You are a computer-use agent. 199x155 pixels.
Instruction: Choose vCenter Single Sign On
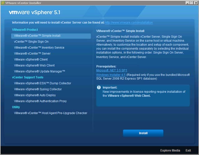(x=31, y=42)
